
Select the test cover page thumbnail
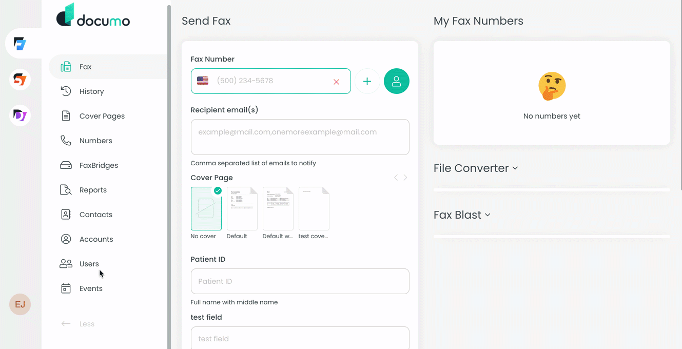[x=314, y=208]
